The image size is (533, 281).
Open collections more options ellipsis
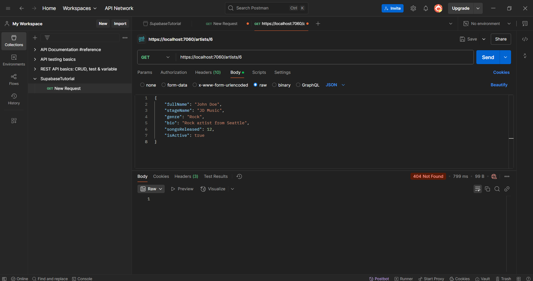[x=125, y=38]
